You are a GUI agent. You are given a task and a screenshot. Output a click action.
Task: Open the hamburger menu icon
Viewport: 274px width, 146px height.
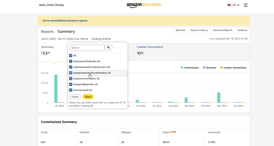[245, 5]
